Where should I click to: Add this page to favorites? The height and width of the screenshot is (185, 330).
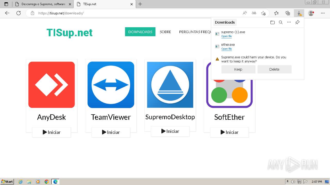(x=263, y=13)
